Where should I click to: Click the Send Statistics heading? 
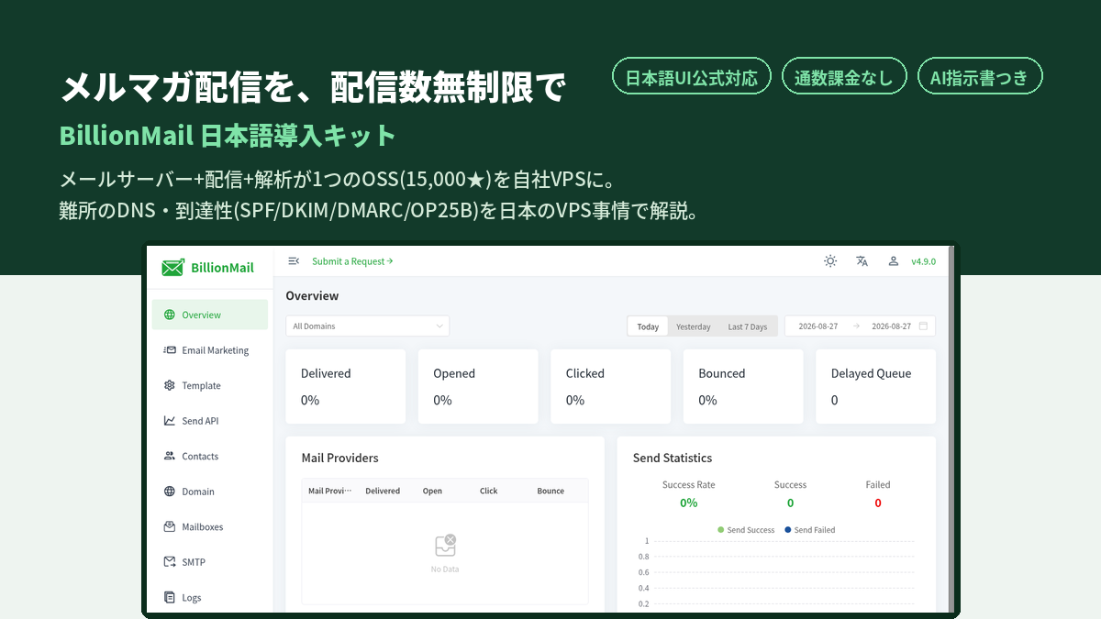click(673, 458)
